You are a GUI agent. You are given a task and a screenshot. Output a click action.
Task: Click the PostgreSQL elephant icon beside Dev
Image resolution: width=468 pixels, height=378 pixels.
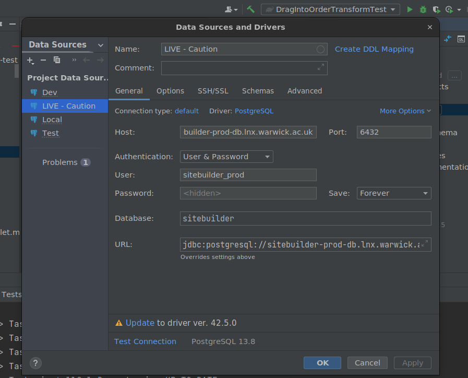pyautogui.click(x=34, y=92)
